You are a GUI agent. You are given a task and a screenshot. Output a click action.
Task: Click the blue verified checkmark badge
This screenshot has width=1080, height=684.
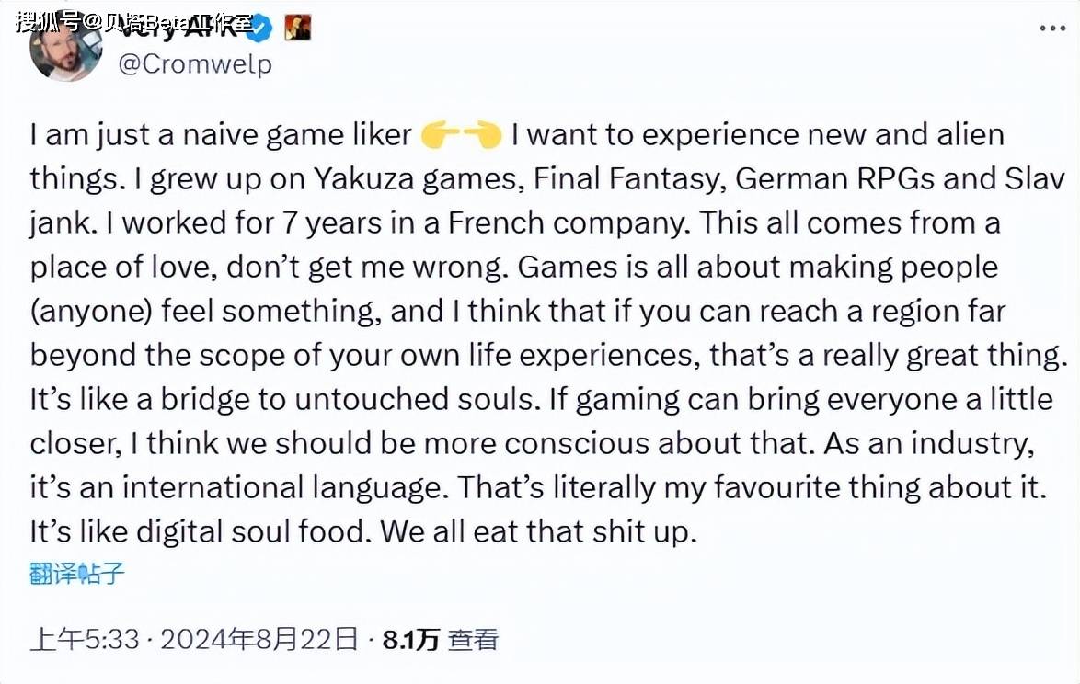[261, 28]
